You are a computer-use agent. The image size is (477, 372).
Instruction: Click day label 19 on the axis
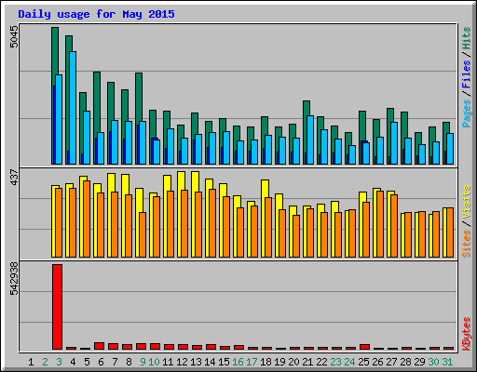(279, 362)
